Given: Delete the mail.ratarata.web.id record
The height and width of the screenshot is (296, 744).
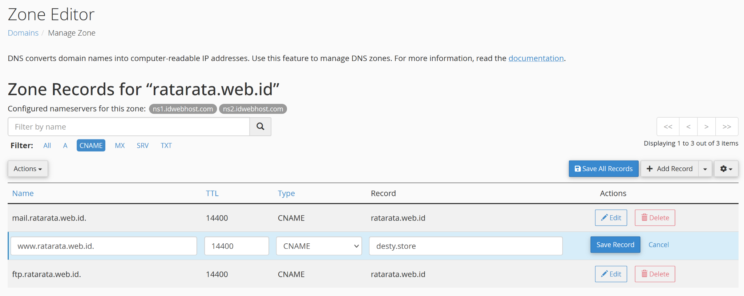Looking at the screenshot, I should (655, 218).
